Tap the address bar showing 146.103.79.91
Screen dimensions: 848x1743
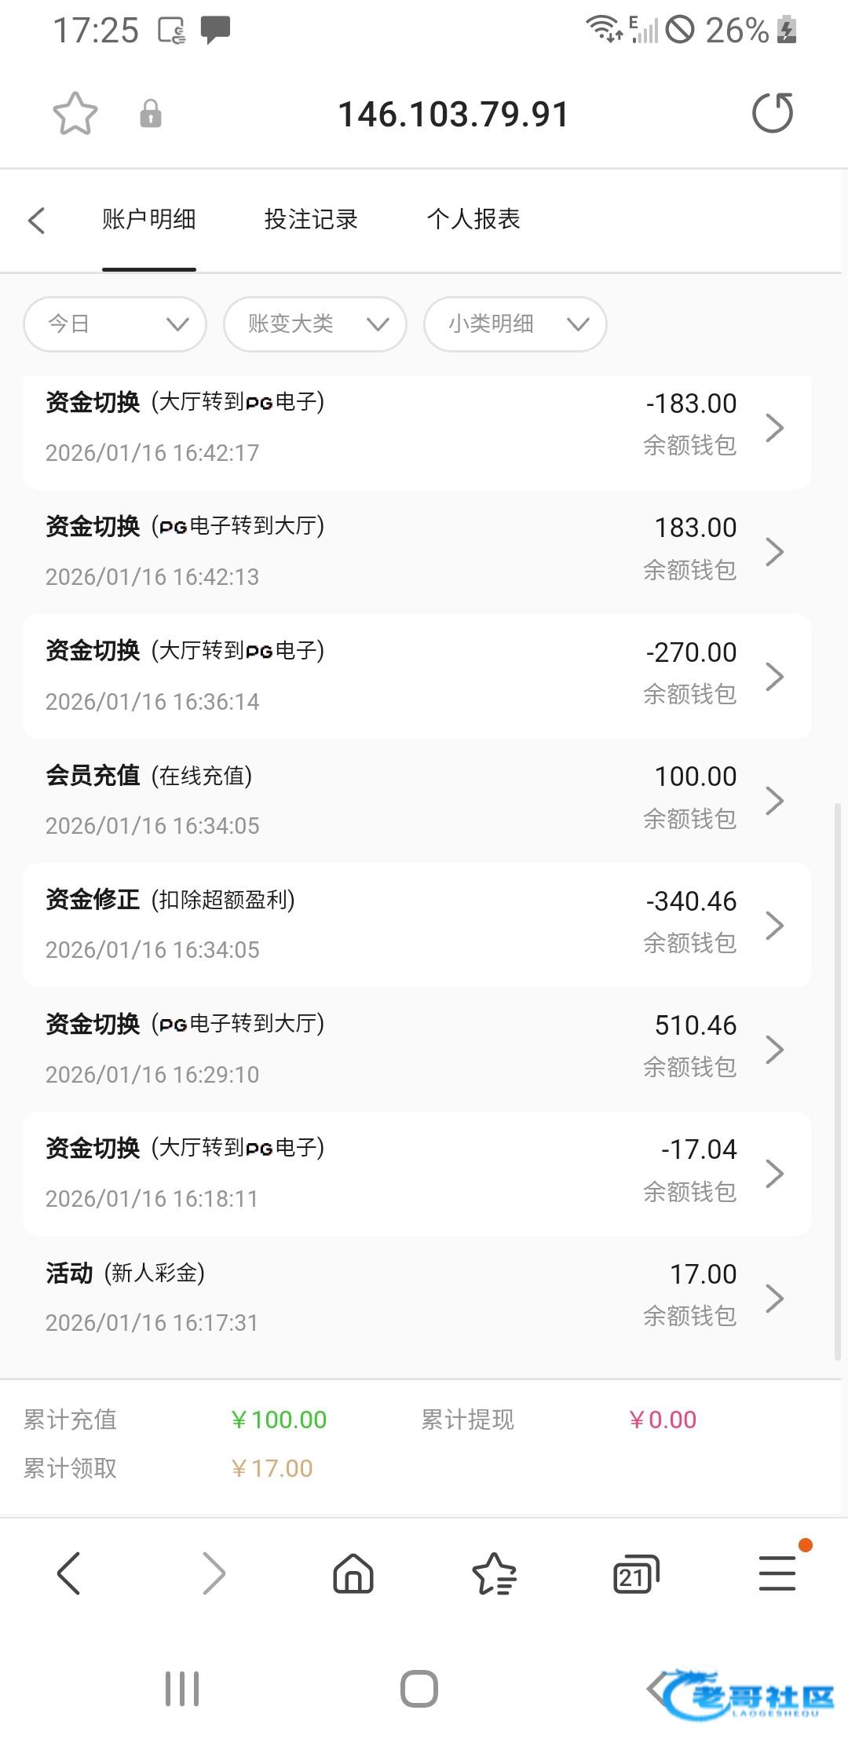click(453, 115)
